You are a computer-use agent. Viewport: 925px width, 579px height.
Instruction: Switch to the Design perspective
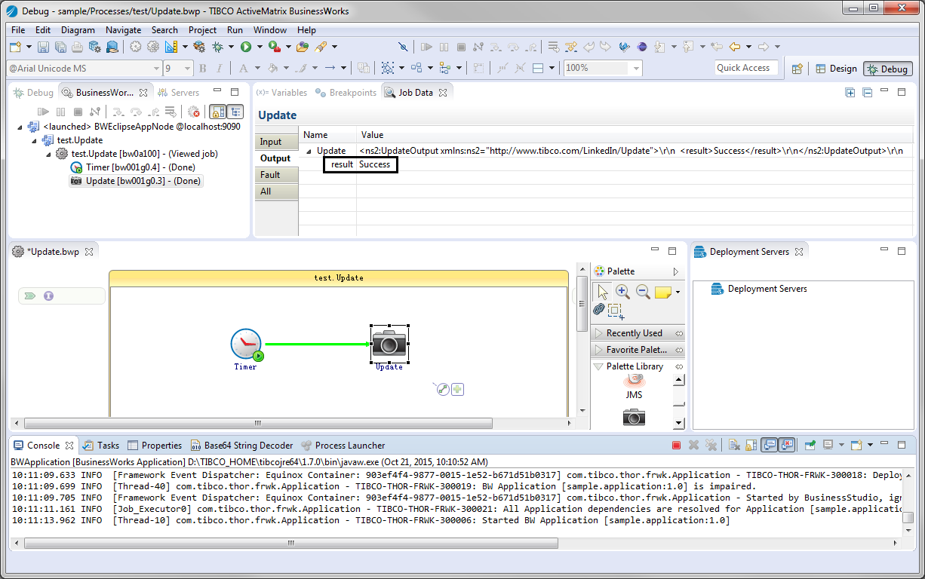click(837, 69)
